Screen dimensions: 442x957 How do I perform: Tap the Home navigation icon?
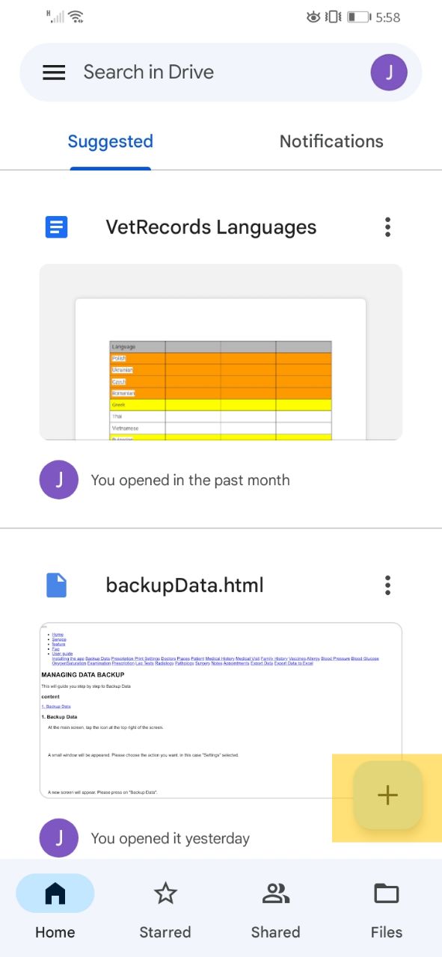(55, 894)
